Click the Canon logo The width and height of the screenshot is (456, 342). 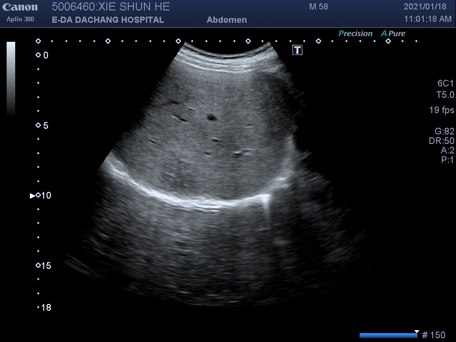20,7
